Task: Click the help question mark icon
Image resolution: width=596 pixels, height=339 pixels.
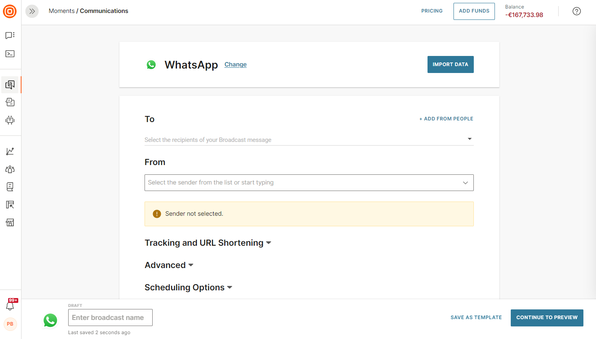Action: tap(577, 11)
